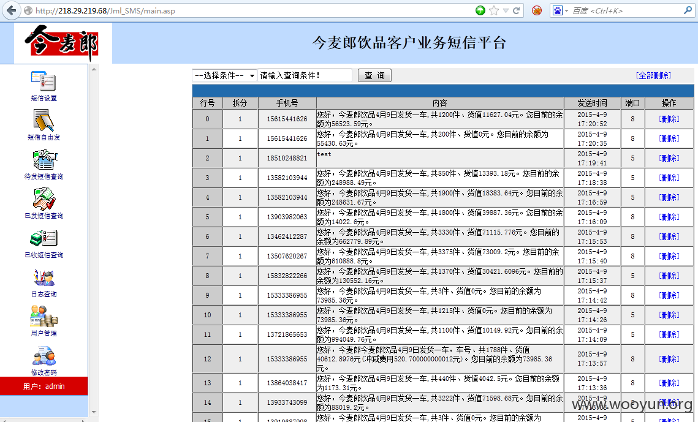Click the 端口 column header
Viewport: 698px width, 422px height.
(x=632, y=103)
